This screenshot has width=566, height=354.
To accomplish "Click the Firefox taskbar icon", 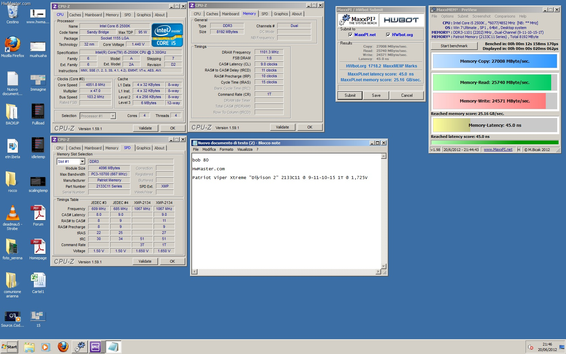I will point(63,347).
